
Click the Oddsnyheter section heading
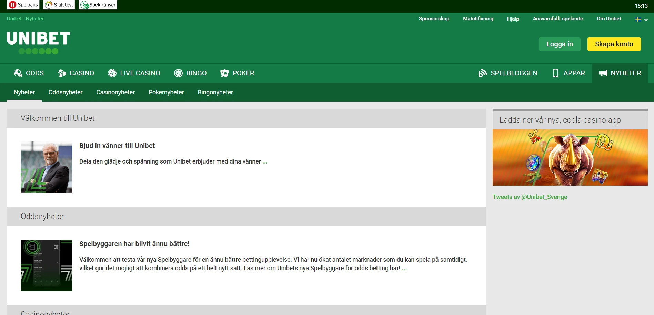point(42,216)
